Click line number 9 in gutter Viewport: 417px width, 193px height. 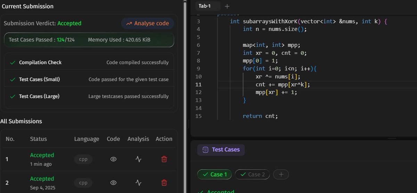(x=198, y=69)
